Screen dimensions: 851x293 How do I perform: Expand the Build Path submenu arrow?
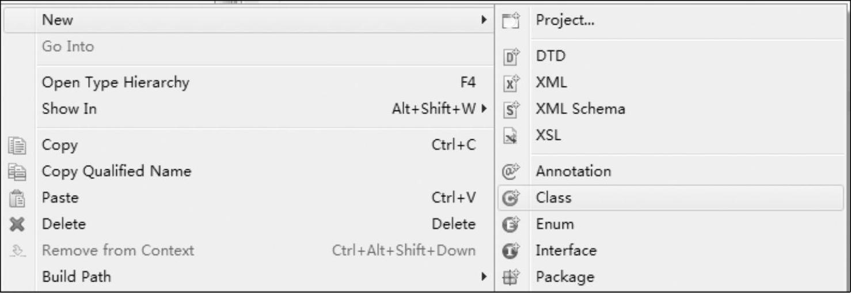[x=484, y=276]
